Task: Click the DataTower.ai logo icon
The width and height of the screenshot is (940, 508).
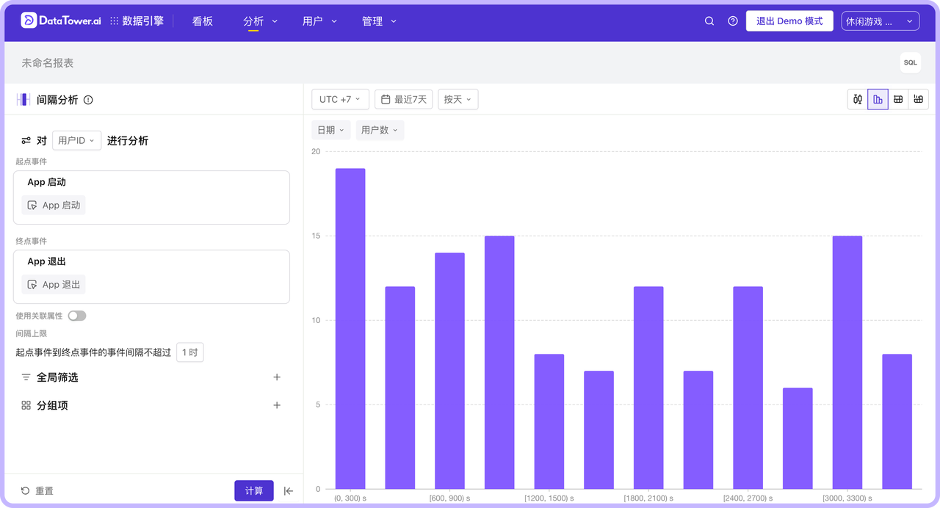Action: [x=29, y=21]
